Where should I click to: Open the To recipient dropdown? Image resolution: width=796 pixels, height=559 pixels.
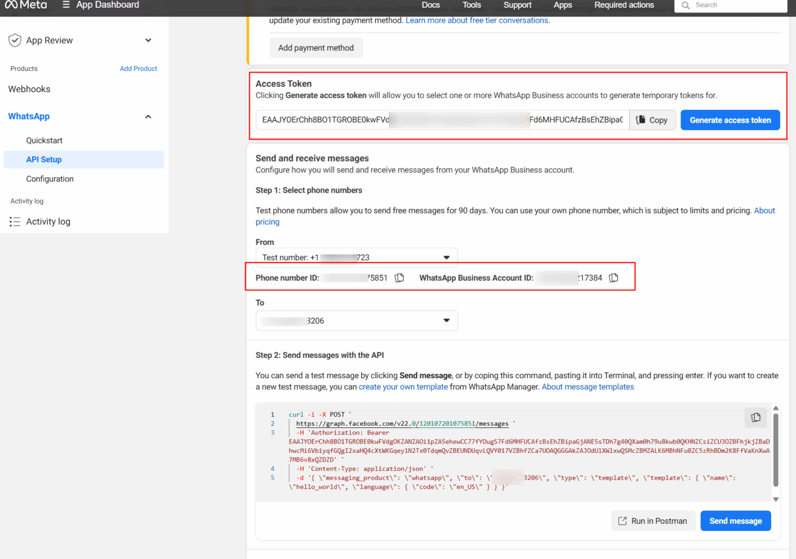[x=446, y=320]
